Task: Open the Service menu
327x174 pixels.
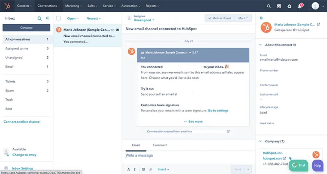Action: click(109, 6)
